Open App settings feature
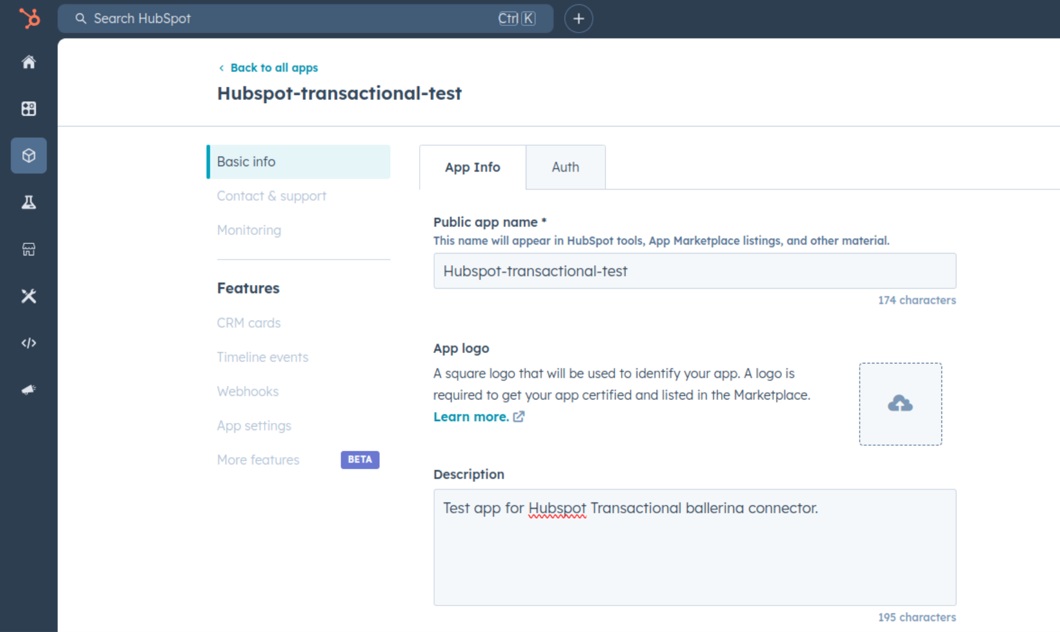Viewport: 1060px width, 632px height. (x=254, y=426)
